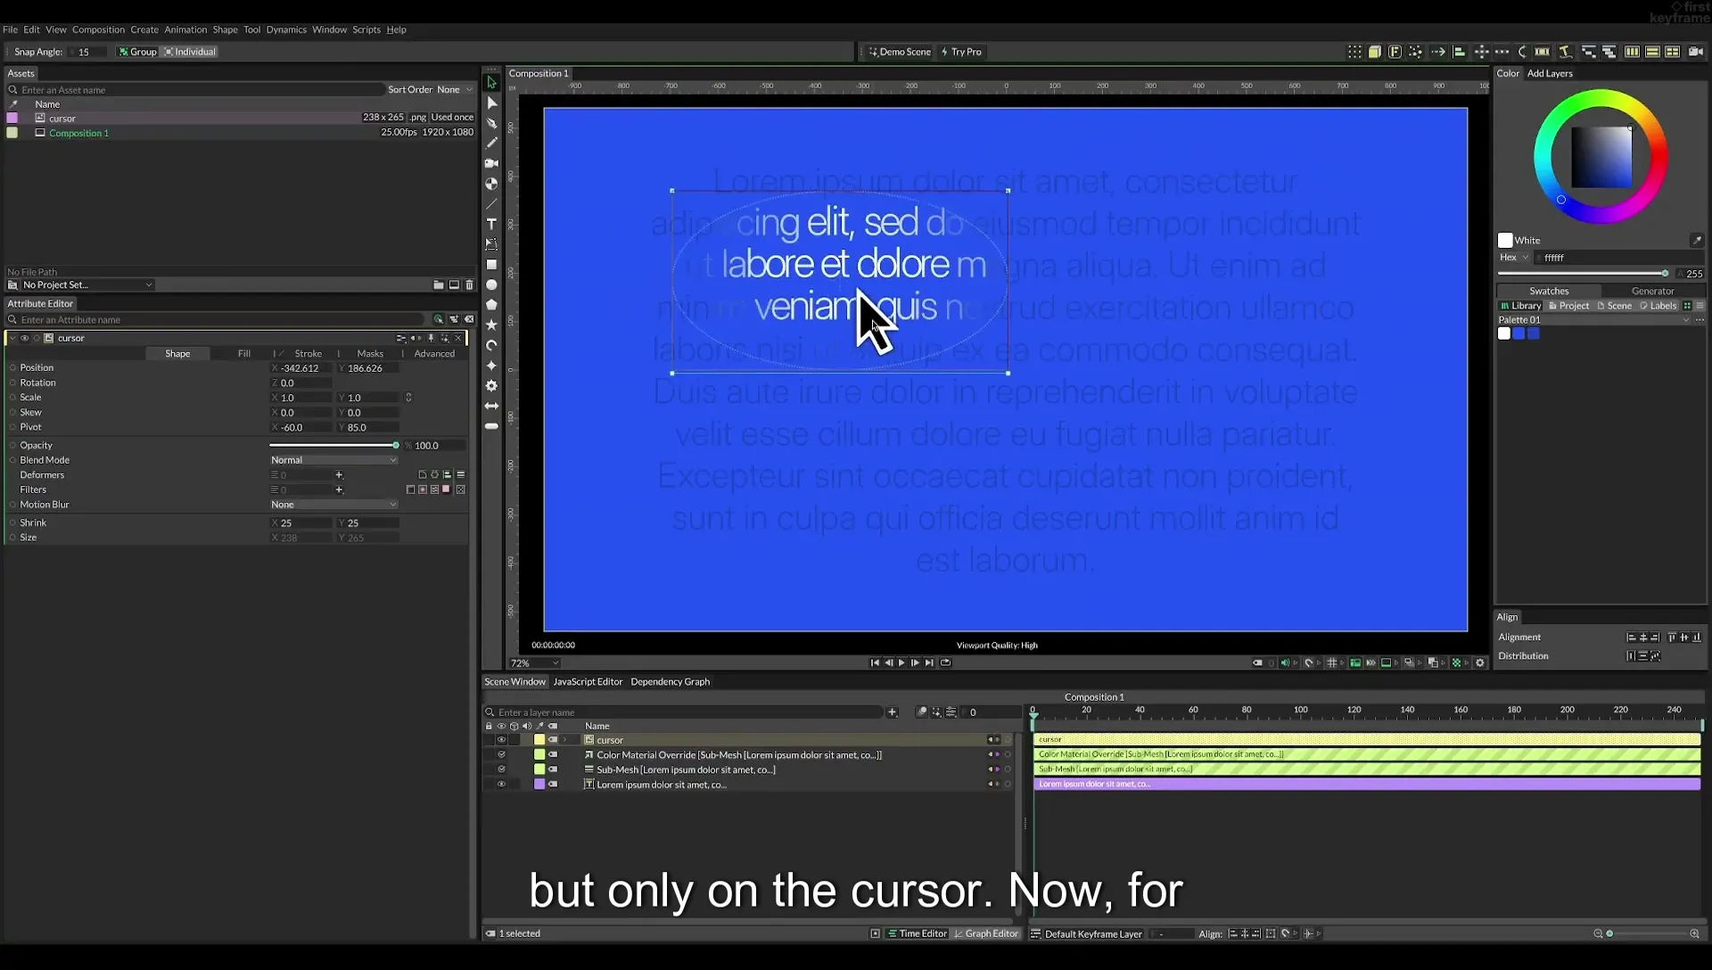Toggle Color Material Override layer enabled checkmark

click(501, 755)
